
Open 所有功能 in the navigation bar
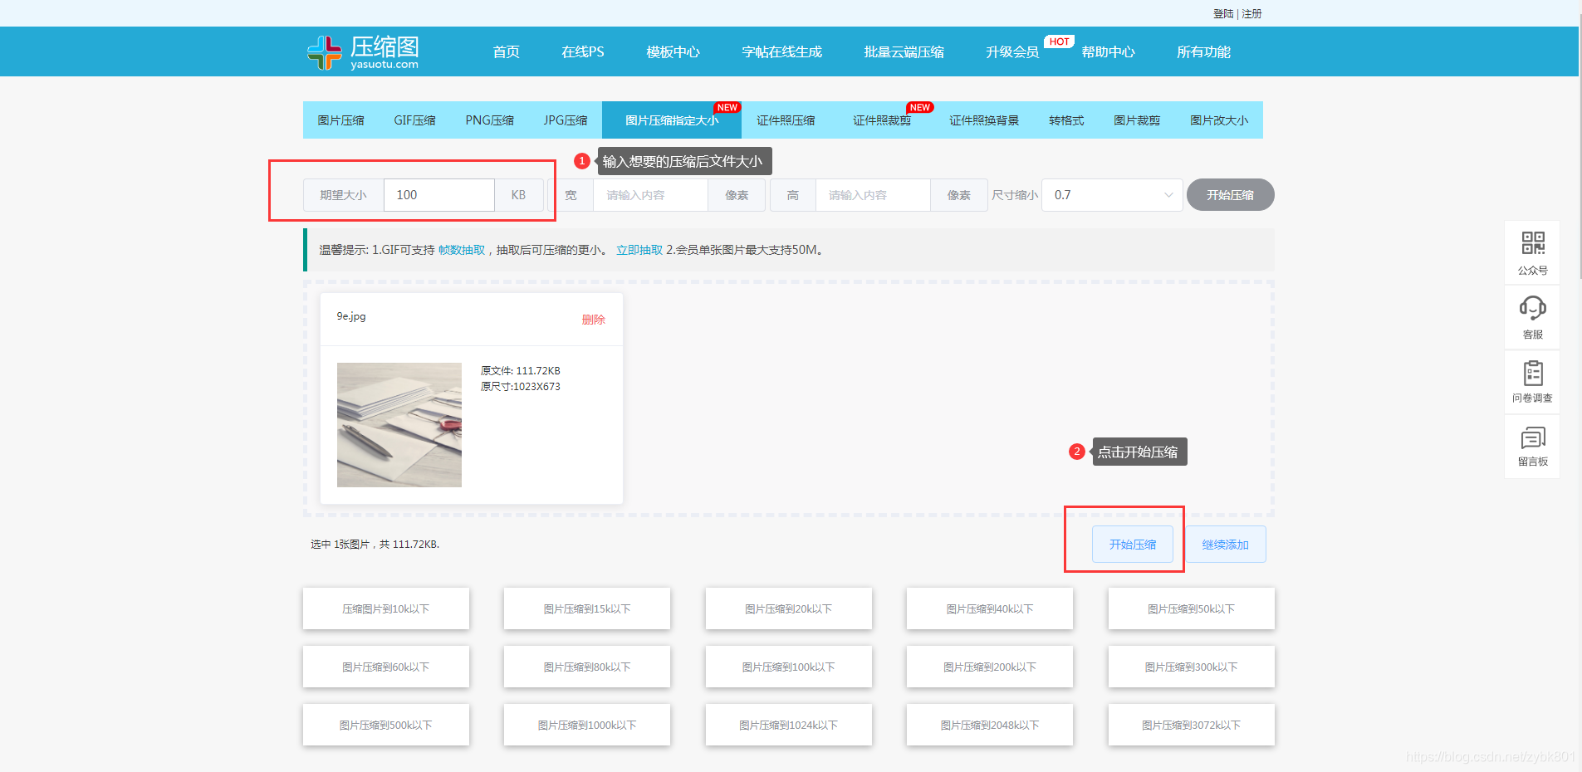click(1203, 51)
